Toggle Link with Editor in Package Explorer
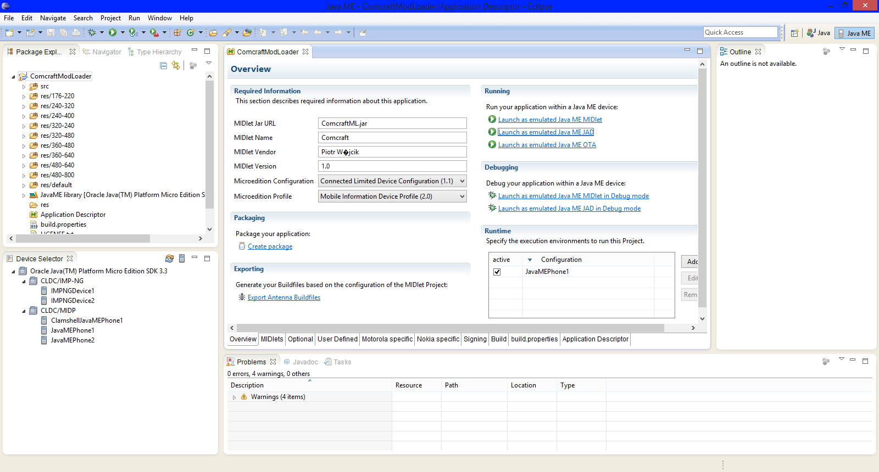This screenshot has width=879, height=472. click(x=176, y=66)
